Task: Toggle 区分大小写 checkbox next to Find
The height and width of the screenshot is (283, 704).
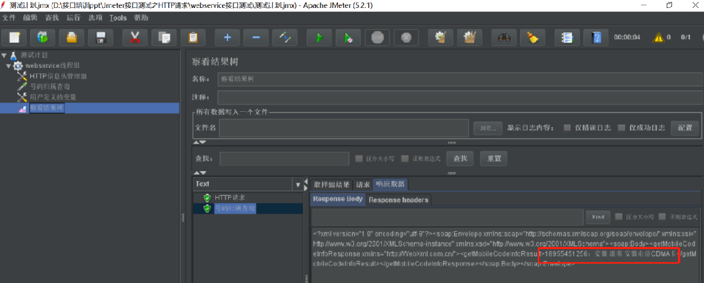Action: pos(619,216)
